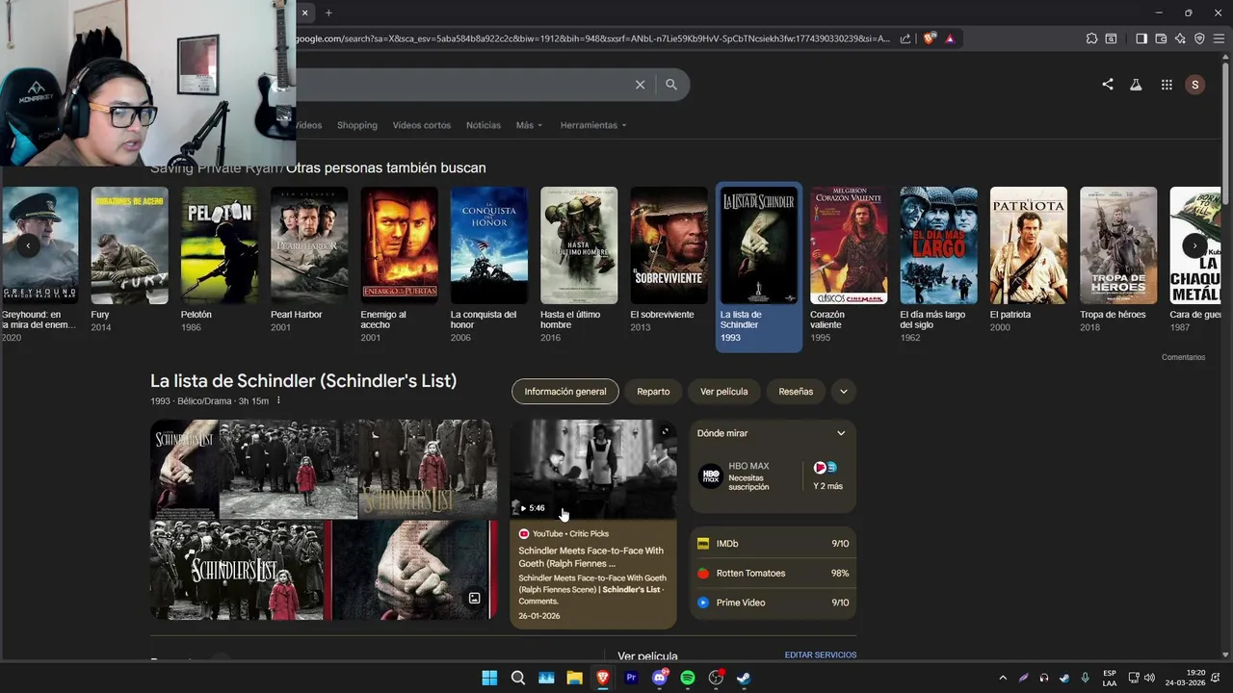Open Brave VPN shield icon

point(1199,38)
